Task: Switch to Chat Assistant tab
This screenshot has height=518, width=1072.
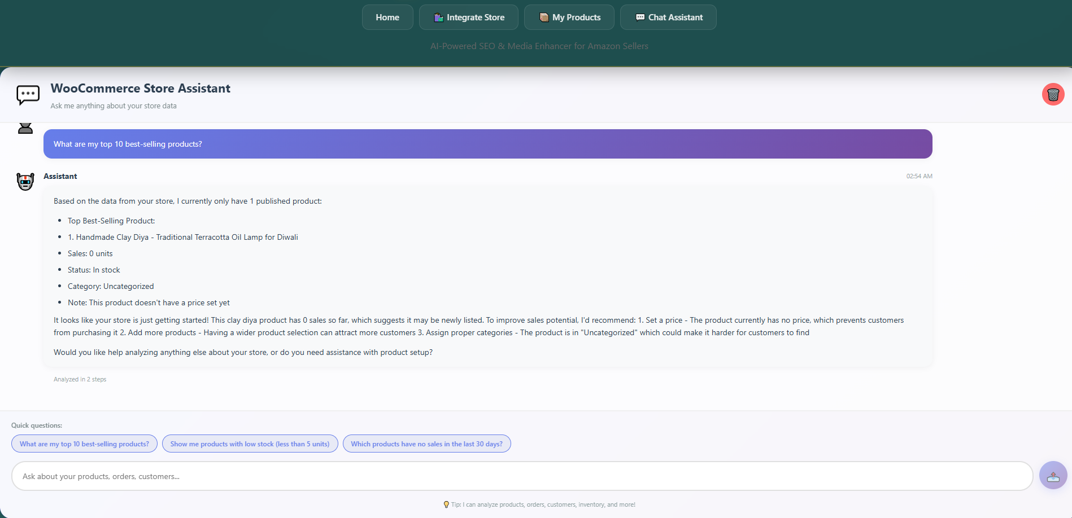Action: [x=668, y=17]
